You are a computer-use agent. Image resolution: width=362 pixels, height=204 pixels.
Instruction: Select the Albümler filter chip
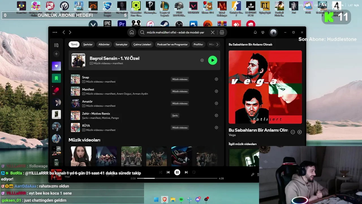point(104,44)
